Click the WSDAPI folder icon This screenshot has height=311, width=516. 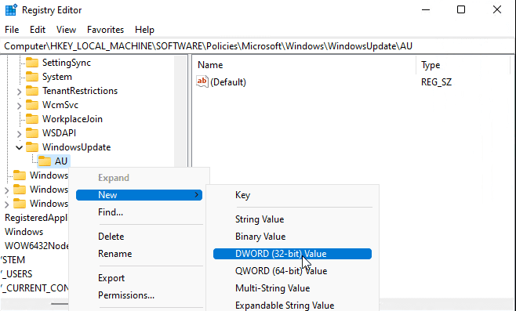[x=32, y=133]
